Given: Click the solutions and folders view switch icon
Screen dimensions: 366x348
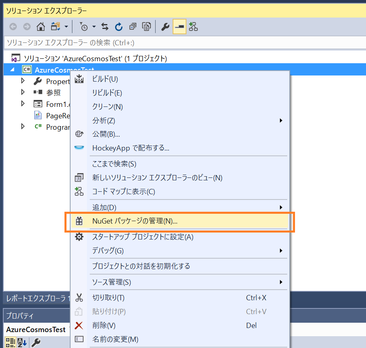Looking at the screenshot, I should [x=55, y=27].
